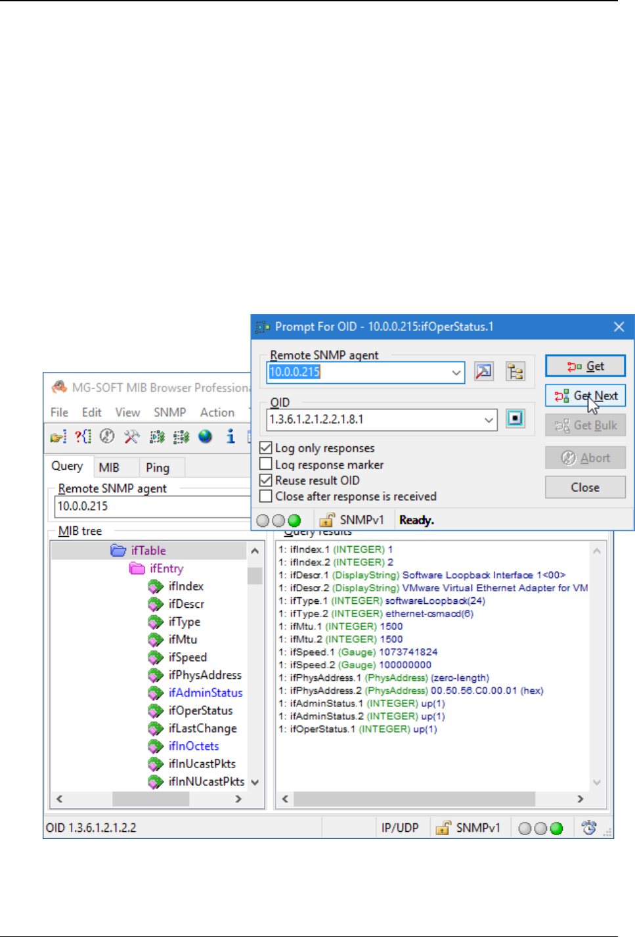The width and height of the screenshot is (635, 937).
Task: Click the square icon beside the OID field
Action: (x=515, y=419)
